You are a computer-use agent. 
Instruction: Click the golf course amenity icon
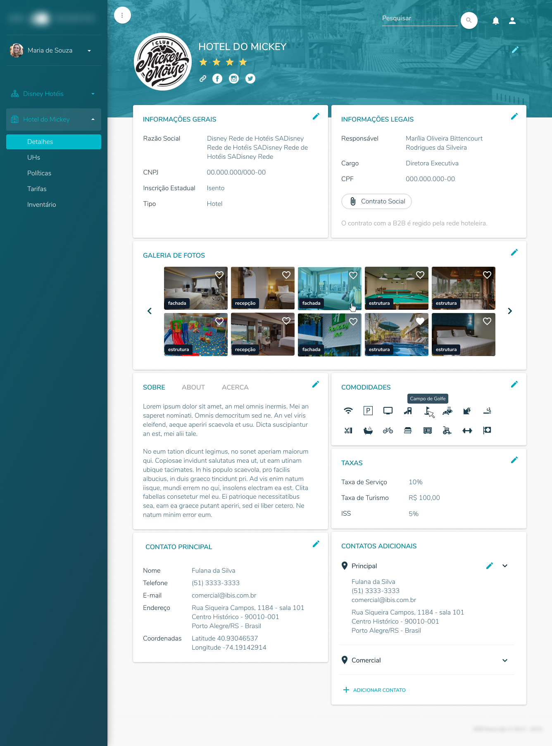tap(428, 411)
